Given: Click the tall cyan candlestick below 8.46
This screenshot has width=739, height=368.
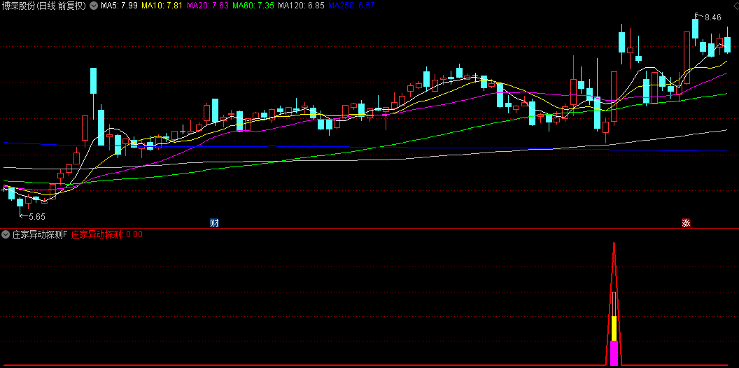Looking at the screenshot, I should click(695, 28).
